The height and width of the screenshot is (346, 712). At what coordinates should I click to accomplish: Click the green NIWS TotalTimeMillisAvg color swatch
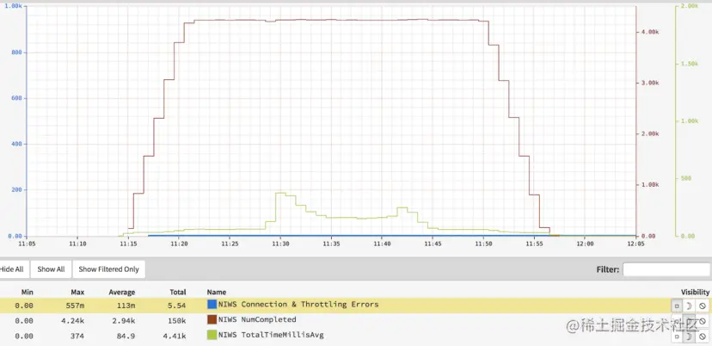[x=212, y=336]
